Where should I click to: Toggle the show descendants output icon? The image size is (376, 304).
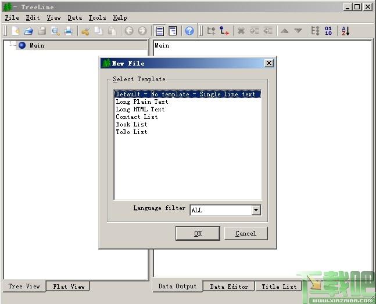pyautogui.click(x=173, y=31)
